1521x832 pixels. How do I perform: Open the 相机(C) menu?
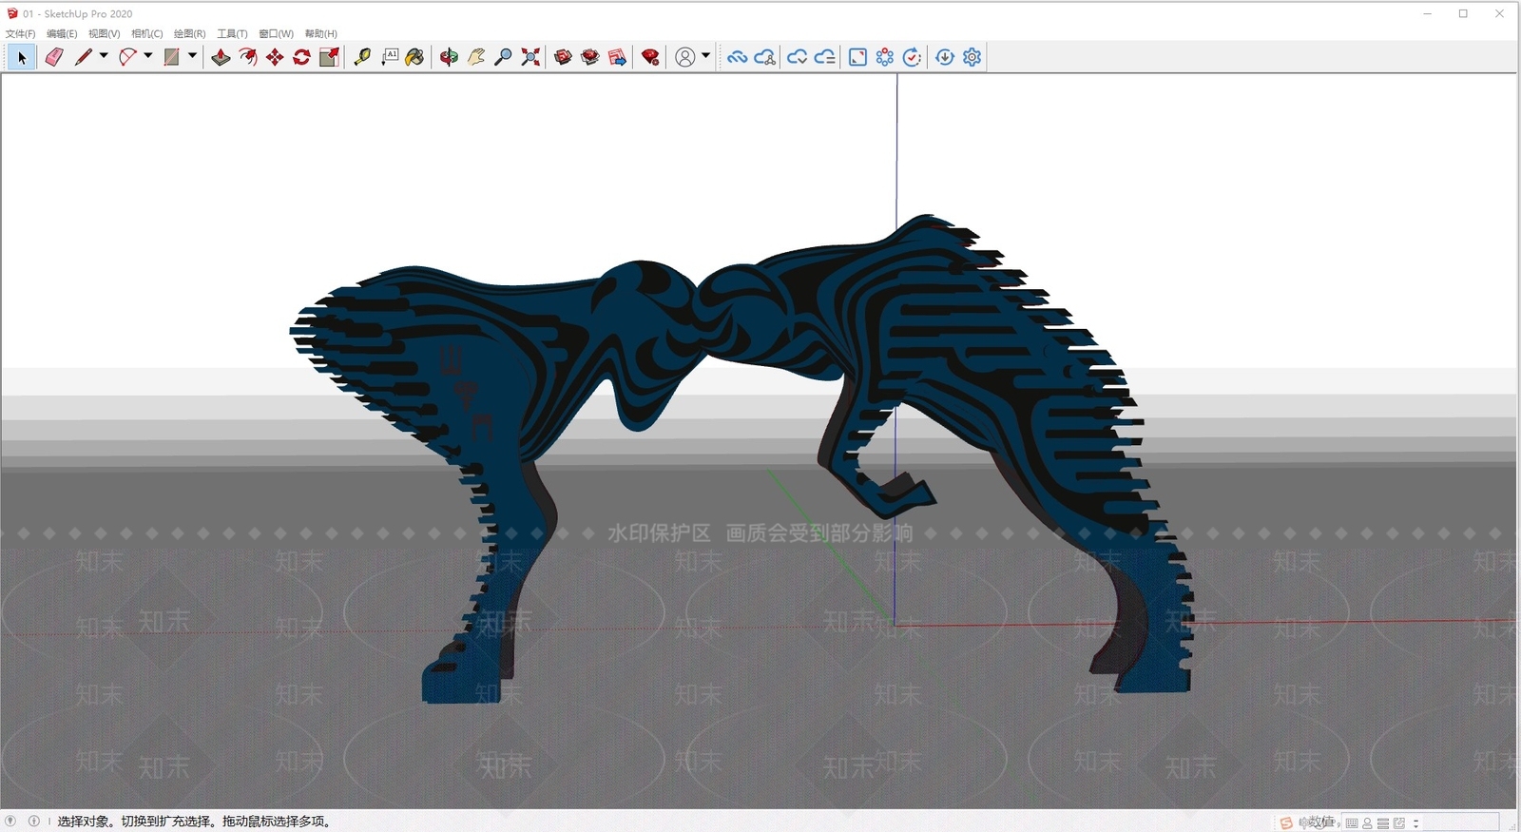(x=146, y=33)
